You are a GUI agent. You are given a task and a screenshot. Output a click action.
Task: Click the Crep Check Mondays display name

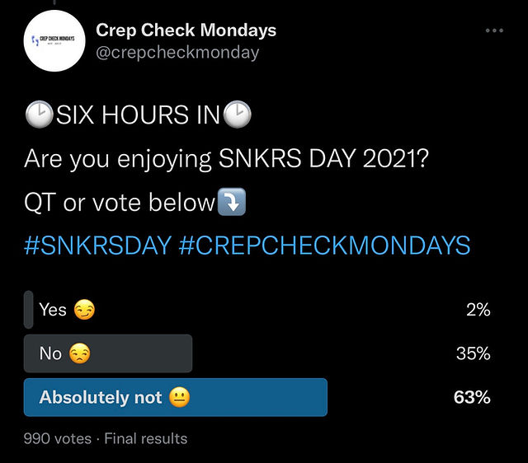(186, 30)
